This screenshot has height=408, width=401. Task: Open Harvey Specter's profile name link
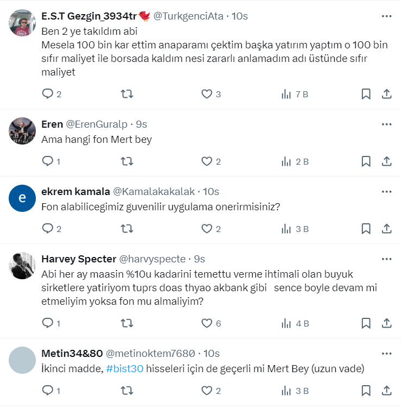[x=79, y=259]
